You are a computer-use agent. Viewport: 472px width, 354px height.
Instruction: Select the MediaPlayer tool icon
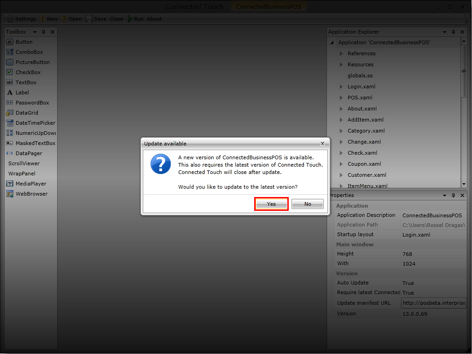coord(10,184)
